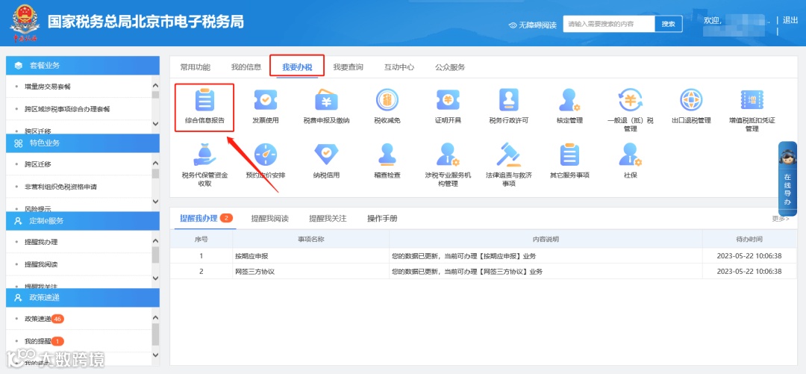Click the 无障碍阅读 eye icon
The width and height of the screenshot is (806, 374).
click(x=513, y=25)
